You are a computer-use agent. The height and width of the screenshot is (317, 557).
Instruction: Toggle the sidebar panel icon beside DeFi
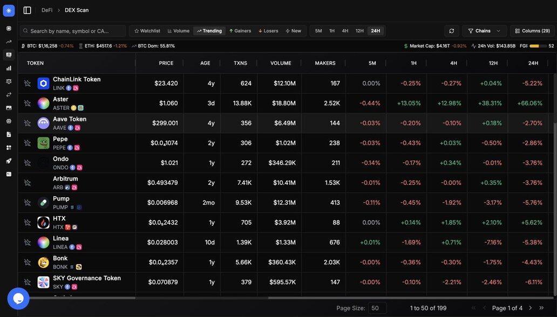point(28,10)
